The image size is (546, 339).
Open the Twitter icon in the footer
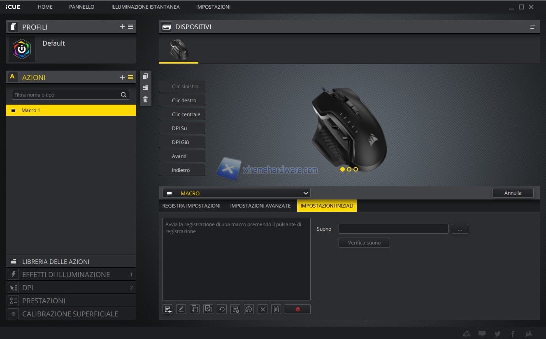[497, 334]
